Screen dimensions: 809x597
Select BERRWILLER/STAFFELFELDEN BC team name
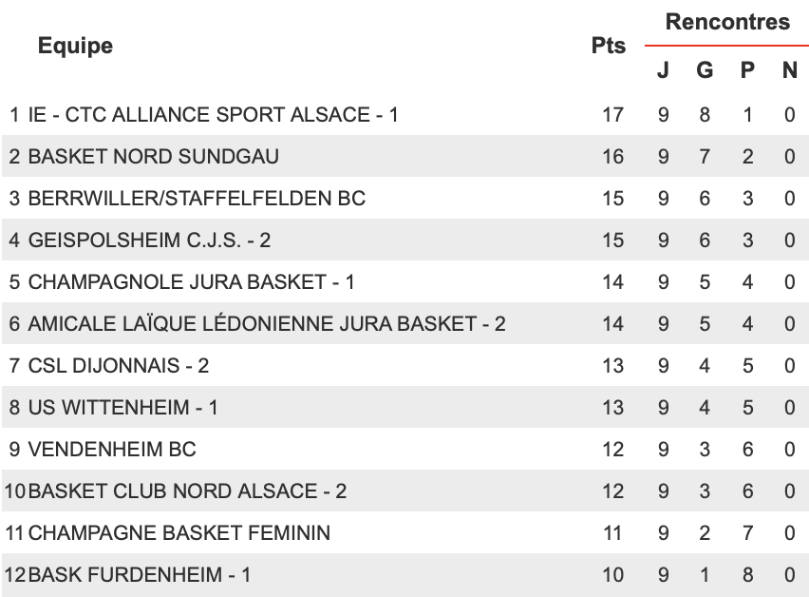197,199
